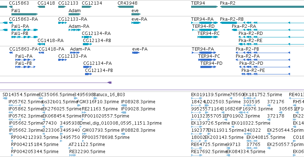This screenshot has height=157, width=304.
Task: Select the CG15863 gene label
Action: point(19,3)
